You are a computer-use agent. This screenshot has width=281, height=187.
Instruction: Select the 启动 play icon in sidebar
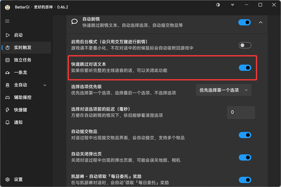[8, 35]
